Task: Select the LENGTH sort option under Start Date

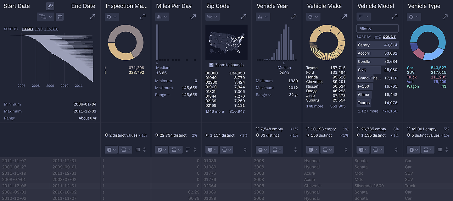Action: coord(52,29)
